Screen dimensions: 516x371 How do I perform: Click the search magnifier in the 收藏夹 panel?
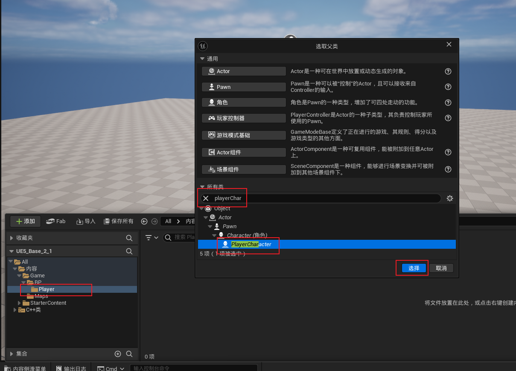(129, 238)
